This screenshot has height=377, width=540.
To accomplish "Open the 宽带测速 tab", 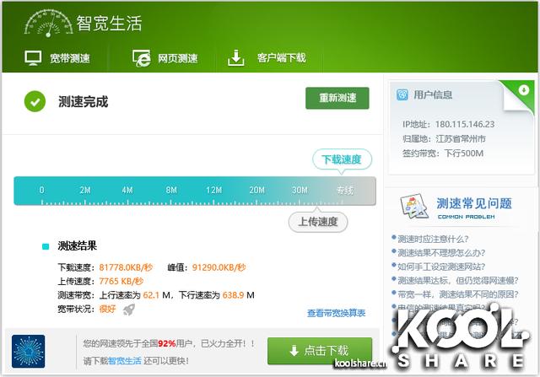I will [57, 58].
